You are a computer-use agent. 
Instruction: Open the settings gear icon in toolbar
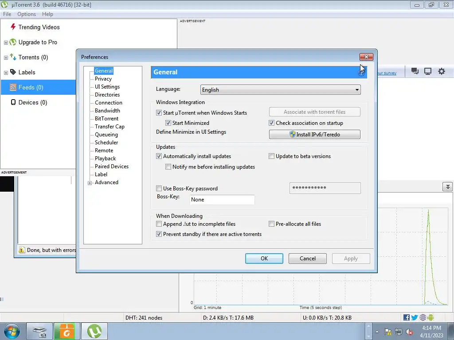(441, 71)
